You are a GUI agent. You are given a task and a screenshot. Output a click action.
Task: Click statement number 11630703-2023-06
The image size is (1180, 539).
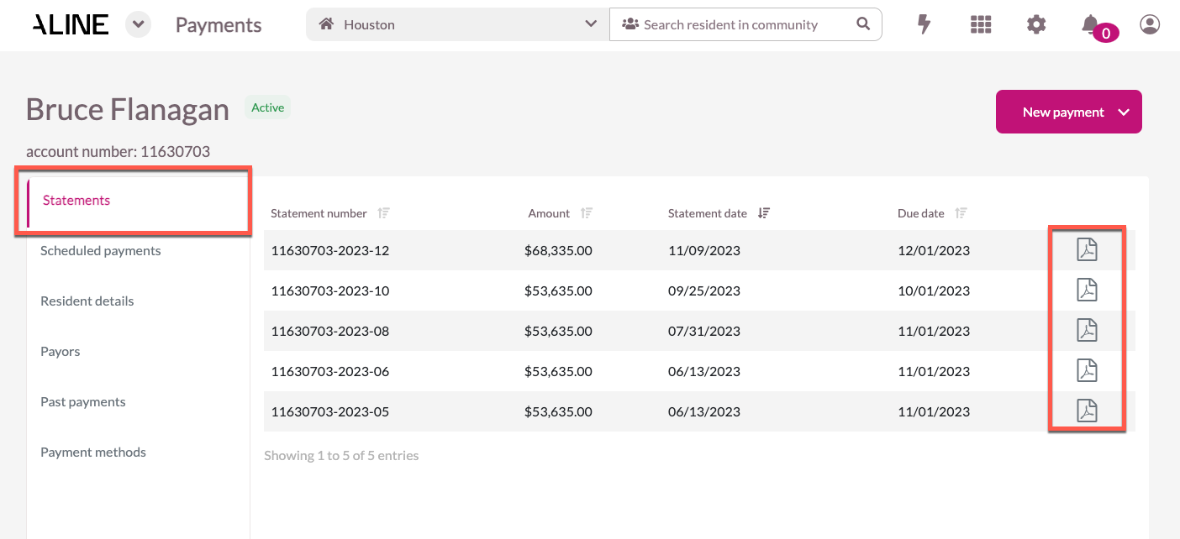pyautogui.click(x=330, y=371)
